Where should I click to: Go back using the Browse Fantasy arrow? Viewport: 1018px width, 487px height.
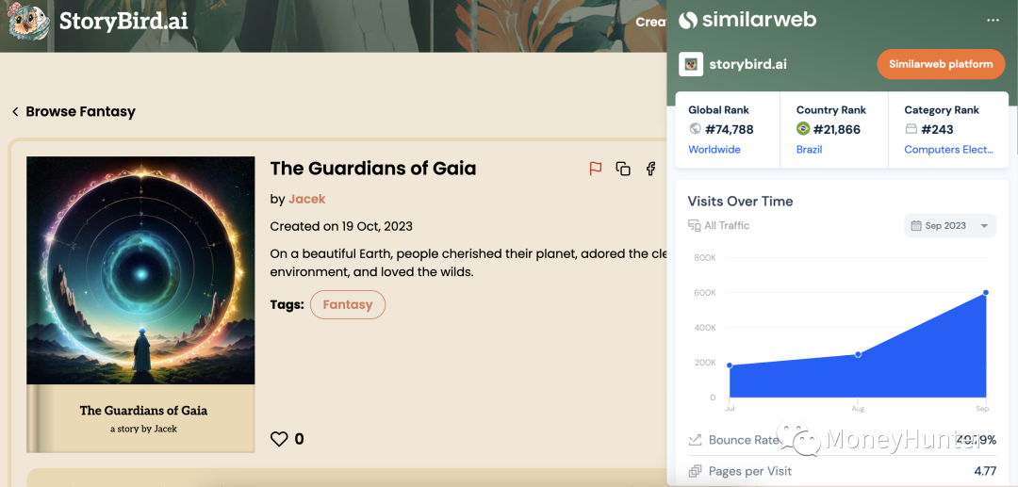click(x=15, y=112)
